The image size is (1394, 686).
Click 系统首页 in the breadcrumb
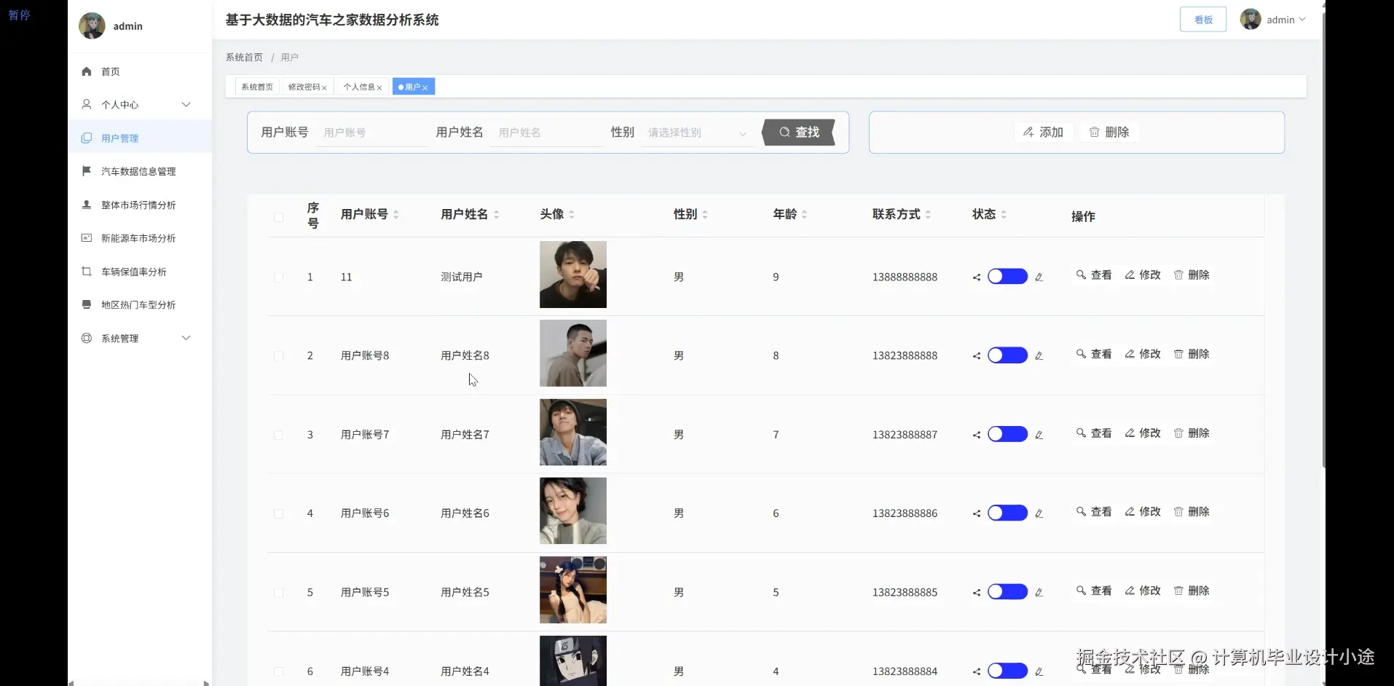244,57
